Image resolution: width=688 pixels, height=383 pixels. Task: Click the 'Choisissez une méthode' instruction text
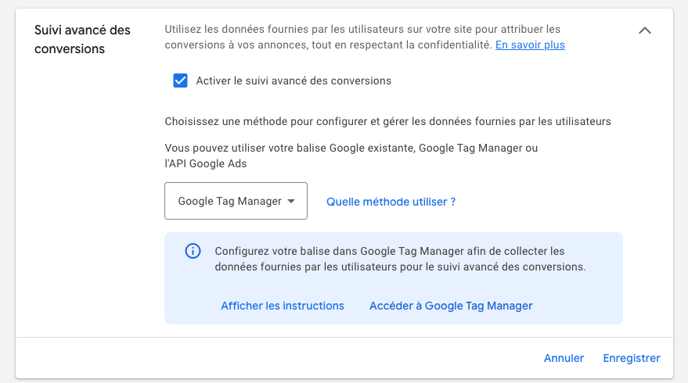[x=387, y=121]
